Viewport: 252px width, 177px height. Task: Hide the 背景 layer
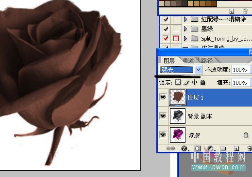[x=163, y=134]
